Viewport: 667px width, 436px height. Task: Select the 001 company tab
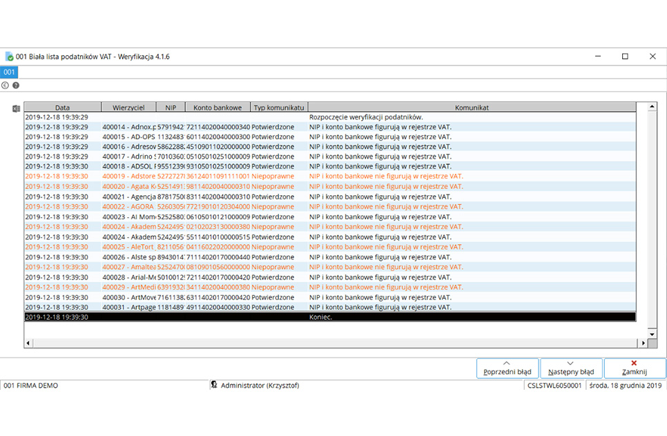click(x=9, y=72)
